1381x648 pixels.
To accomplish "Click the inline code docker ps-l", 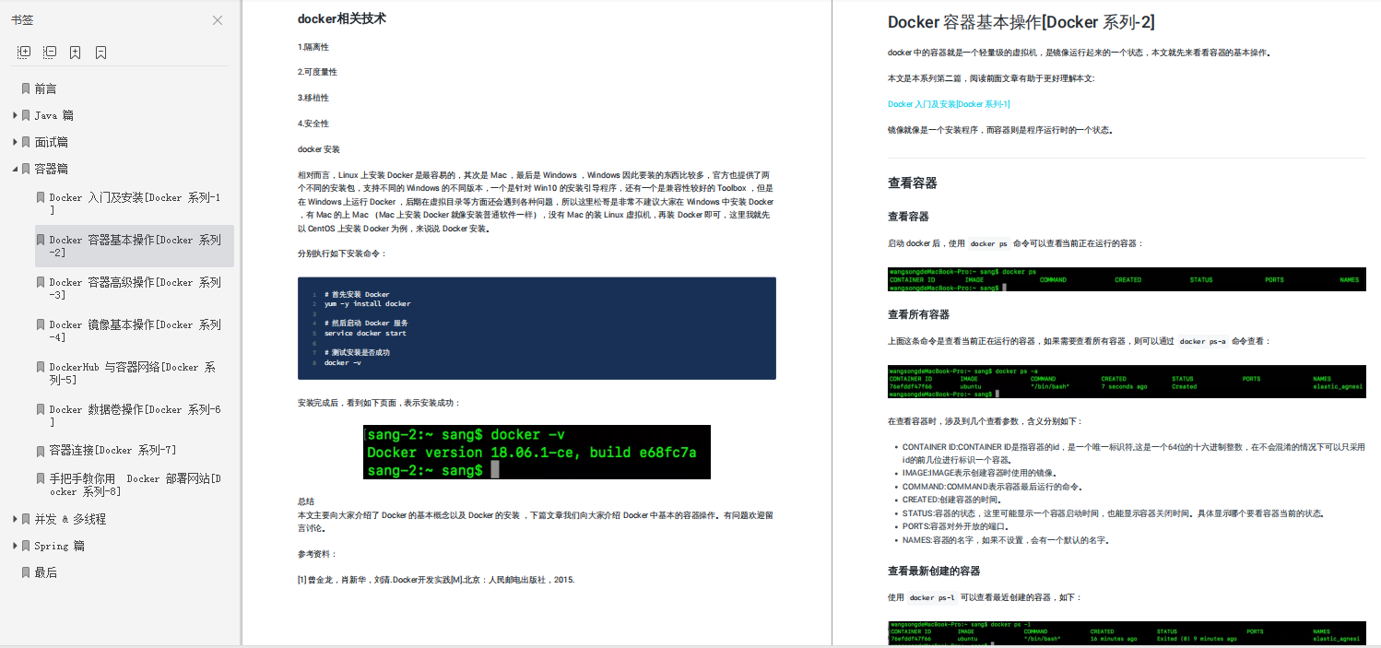I will [932, 597].
